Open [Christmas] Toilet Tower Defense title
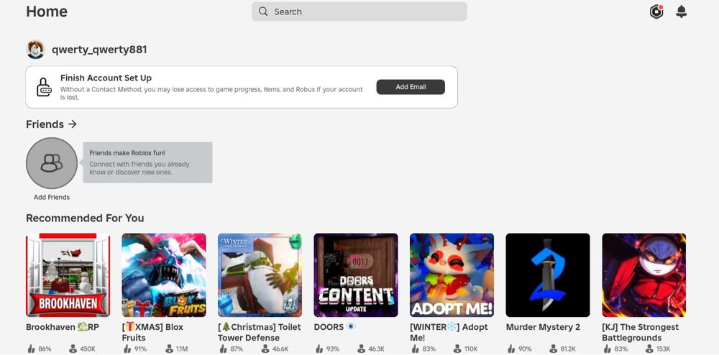The height and width of the screenshot is (355, 719). tap(260, 333)
